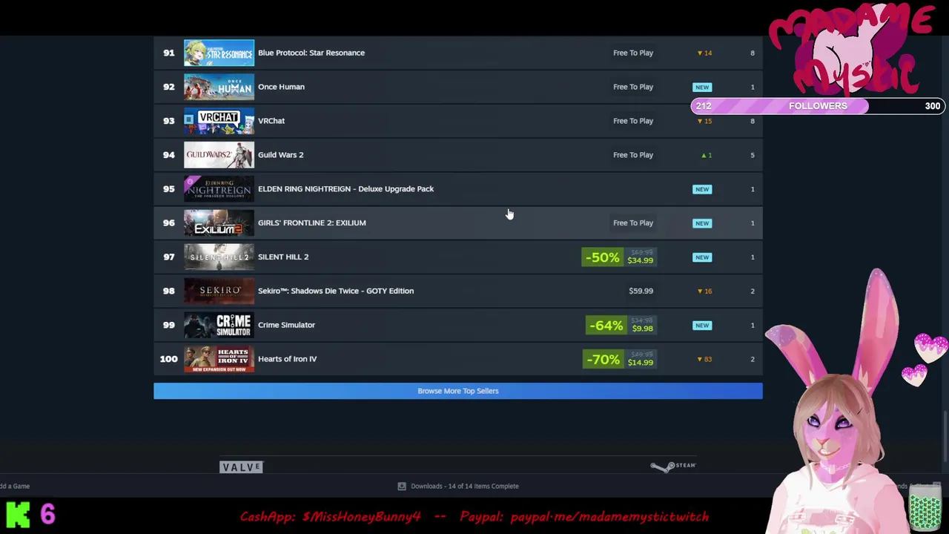Image resolution: width=949 pixels, height=534 pixels.
Task: Click rank number 100
Action: point(168,359)
